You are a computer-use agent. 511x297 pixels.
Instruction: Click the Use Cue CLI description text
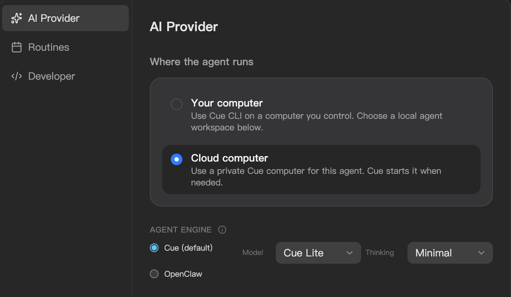click(x=317, y=122)
